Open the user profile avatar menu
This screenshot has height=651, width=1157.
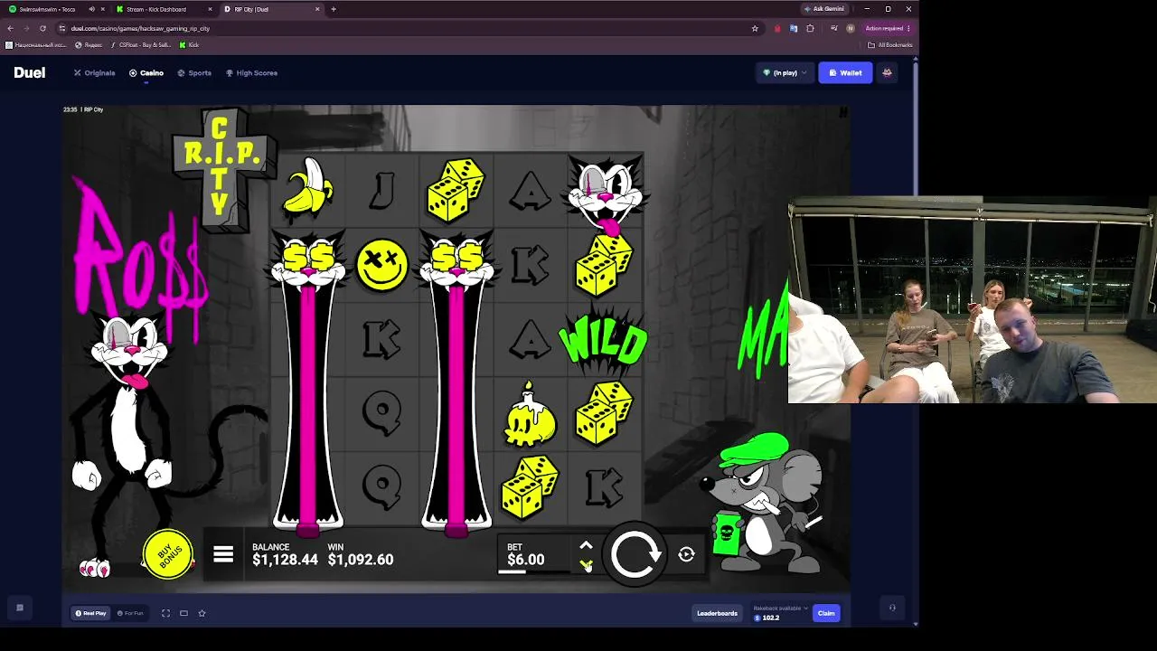(887, 72)
